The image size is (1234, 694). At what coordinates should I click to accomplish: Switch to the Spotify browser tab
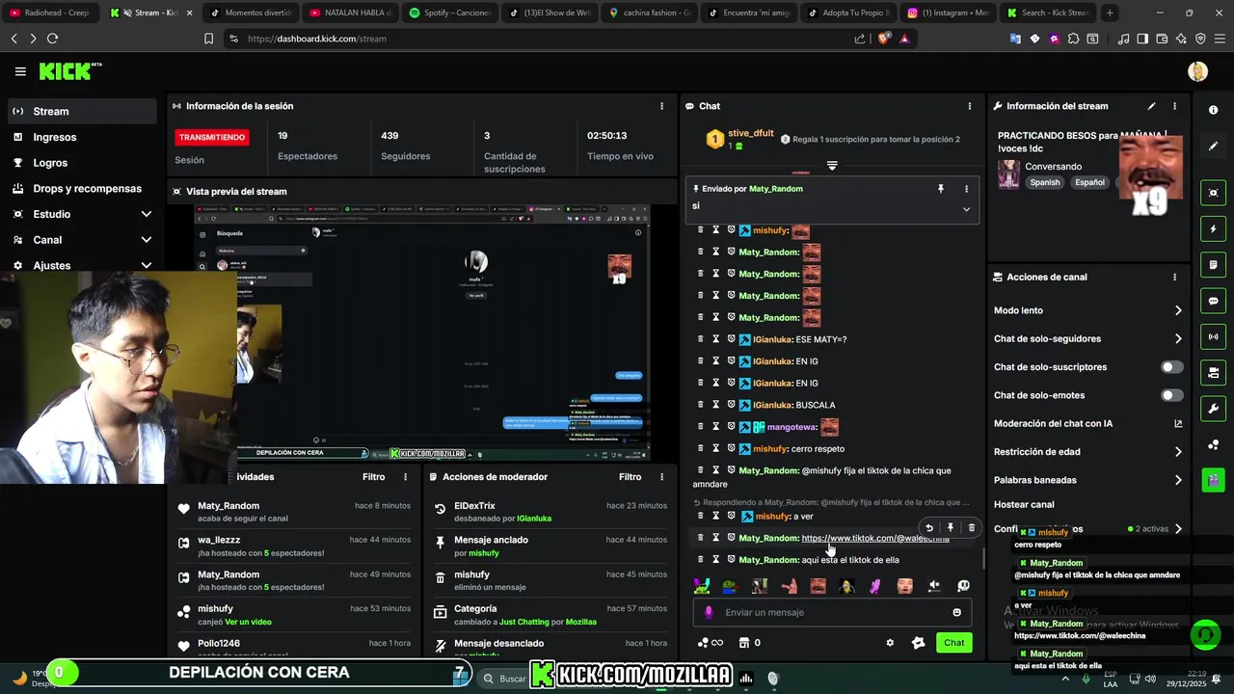[449, 13]
